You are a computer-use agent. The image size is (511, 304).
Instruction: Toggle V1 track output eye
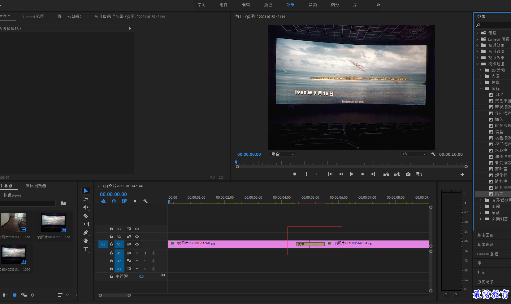point(137,244)
